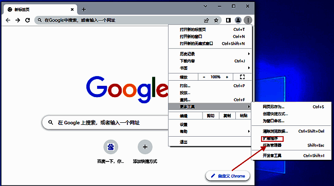Expand 更多工具 submenu

pos(210,106)
